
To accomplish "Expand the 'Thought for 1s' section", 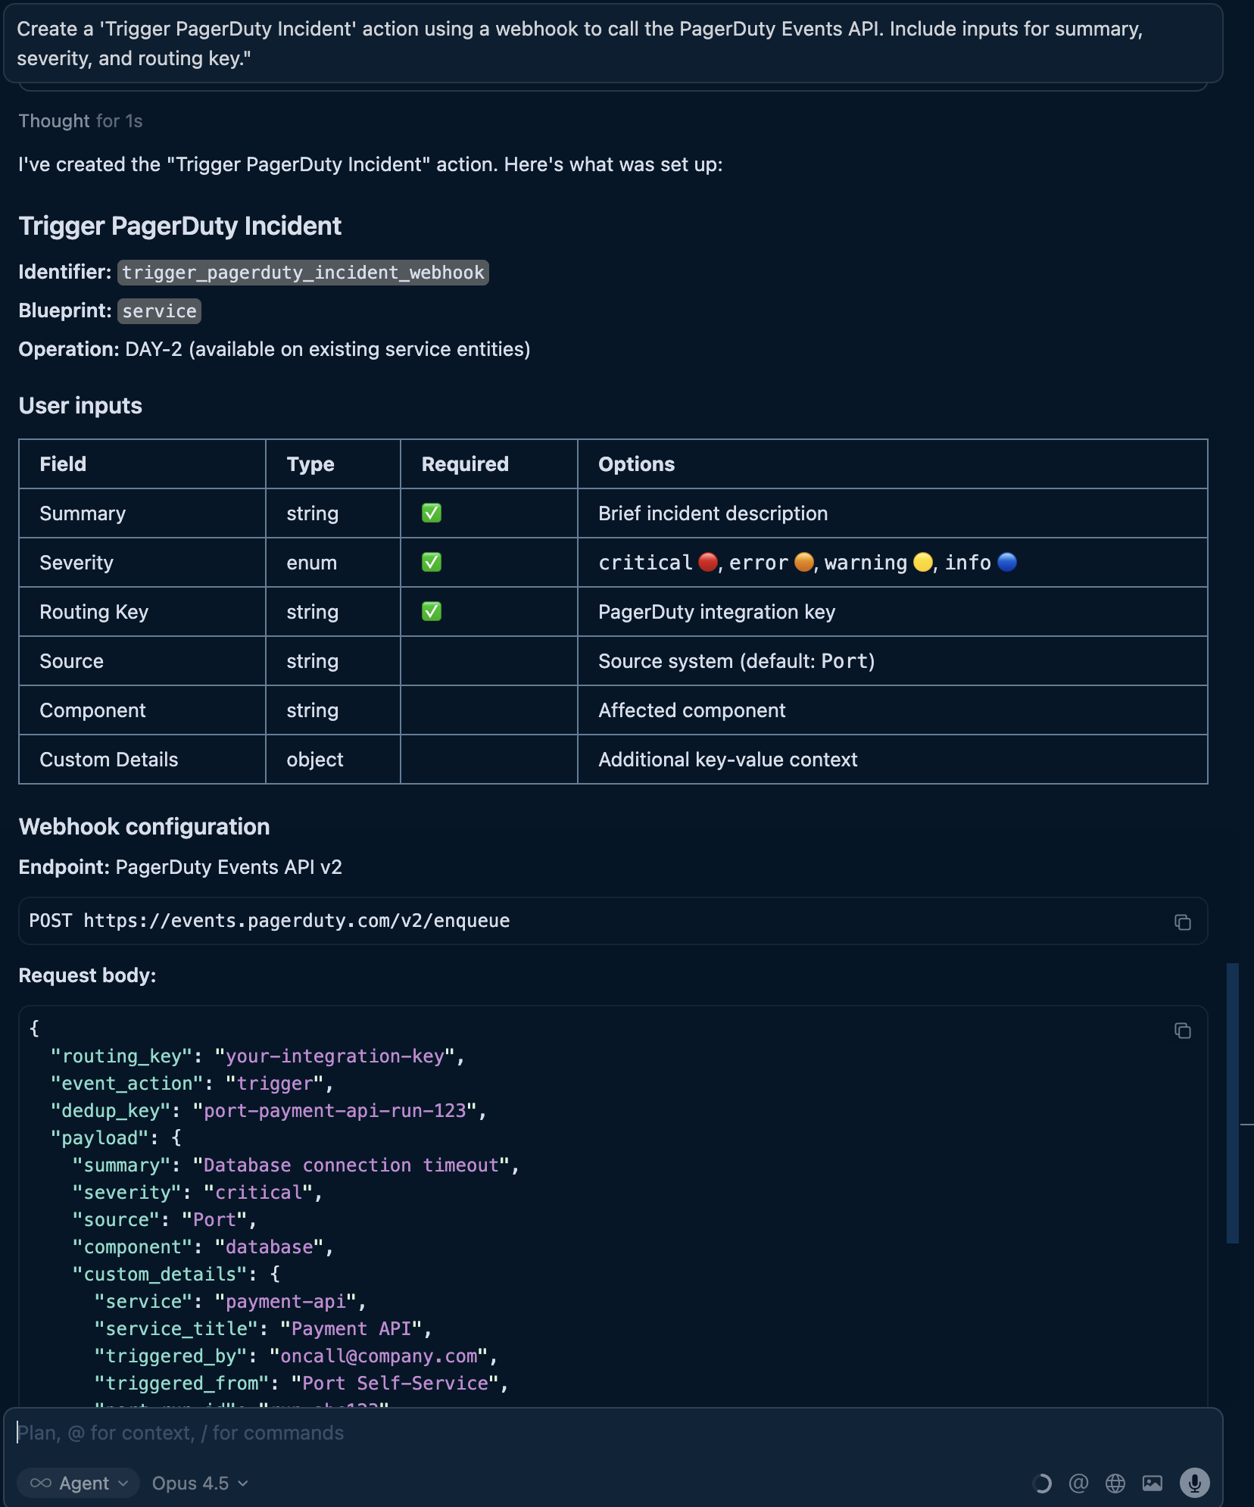I will pos(80,121).
